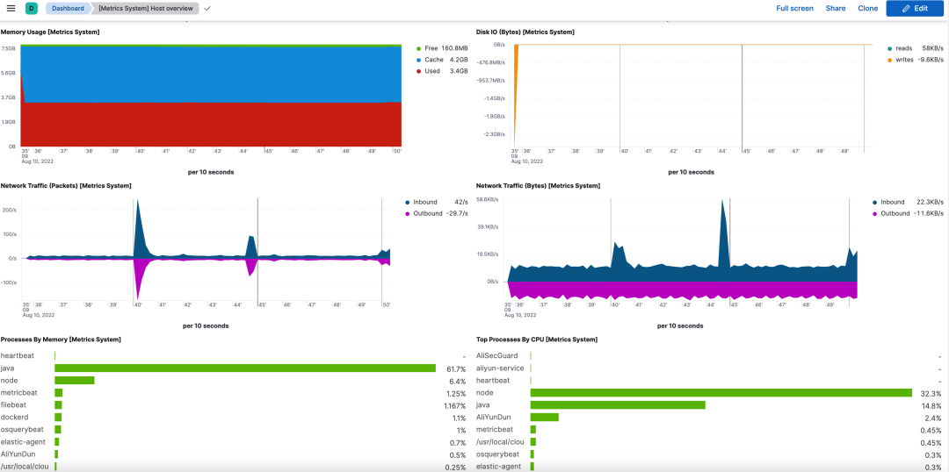Viewport: 949px width, 472px height.
Task: Click the Outbound bytes legend dot
Action: coord(875,214)
